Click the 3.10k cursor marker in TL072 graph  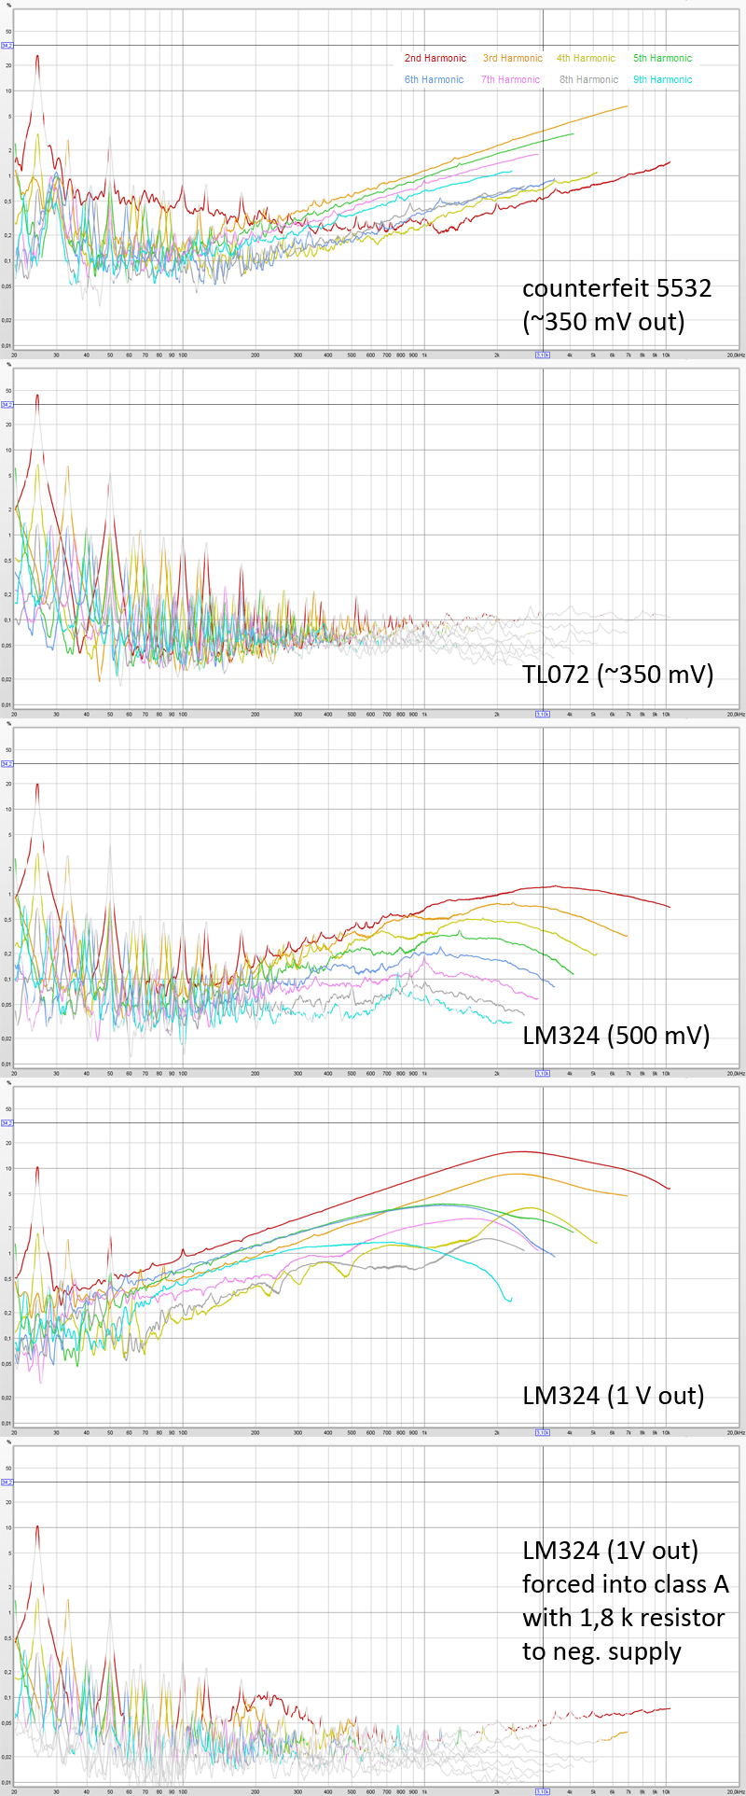542,715
